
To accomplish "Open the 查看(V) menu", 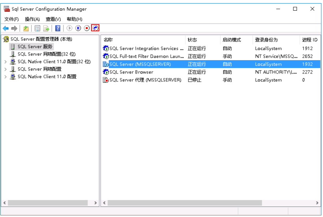I will (53, 19).
